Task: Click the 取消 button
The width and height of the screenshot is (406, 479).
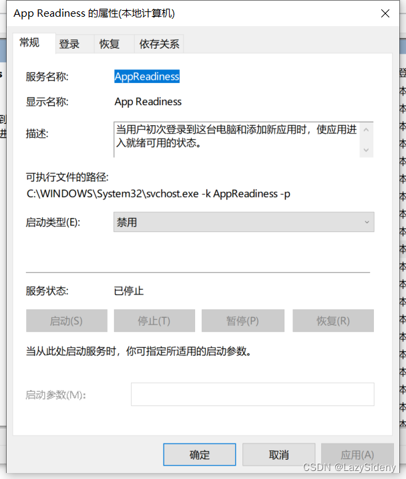Action: 279,454
